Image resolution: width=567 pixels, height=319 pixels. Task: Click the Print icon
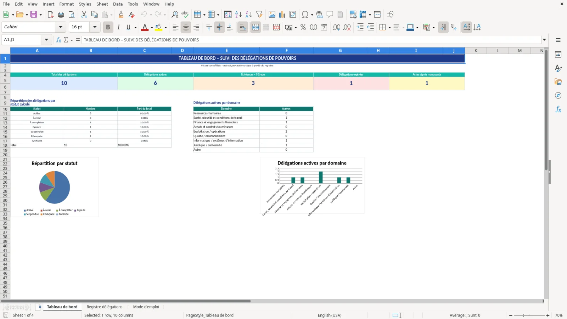61,15
